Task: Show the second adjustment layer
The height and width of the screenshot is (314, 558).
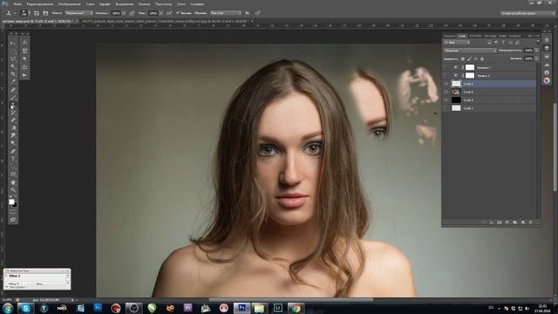Action: (x=446, y=76)
